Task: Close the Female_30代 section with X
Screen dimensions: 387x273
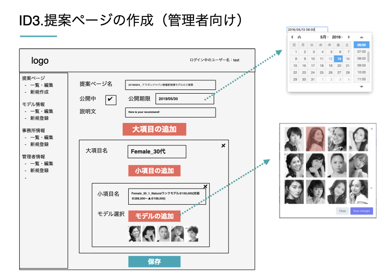Action: (223, 145)
